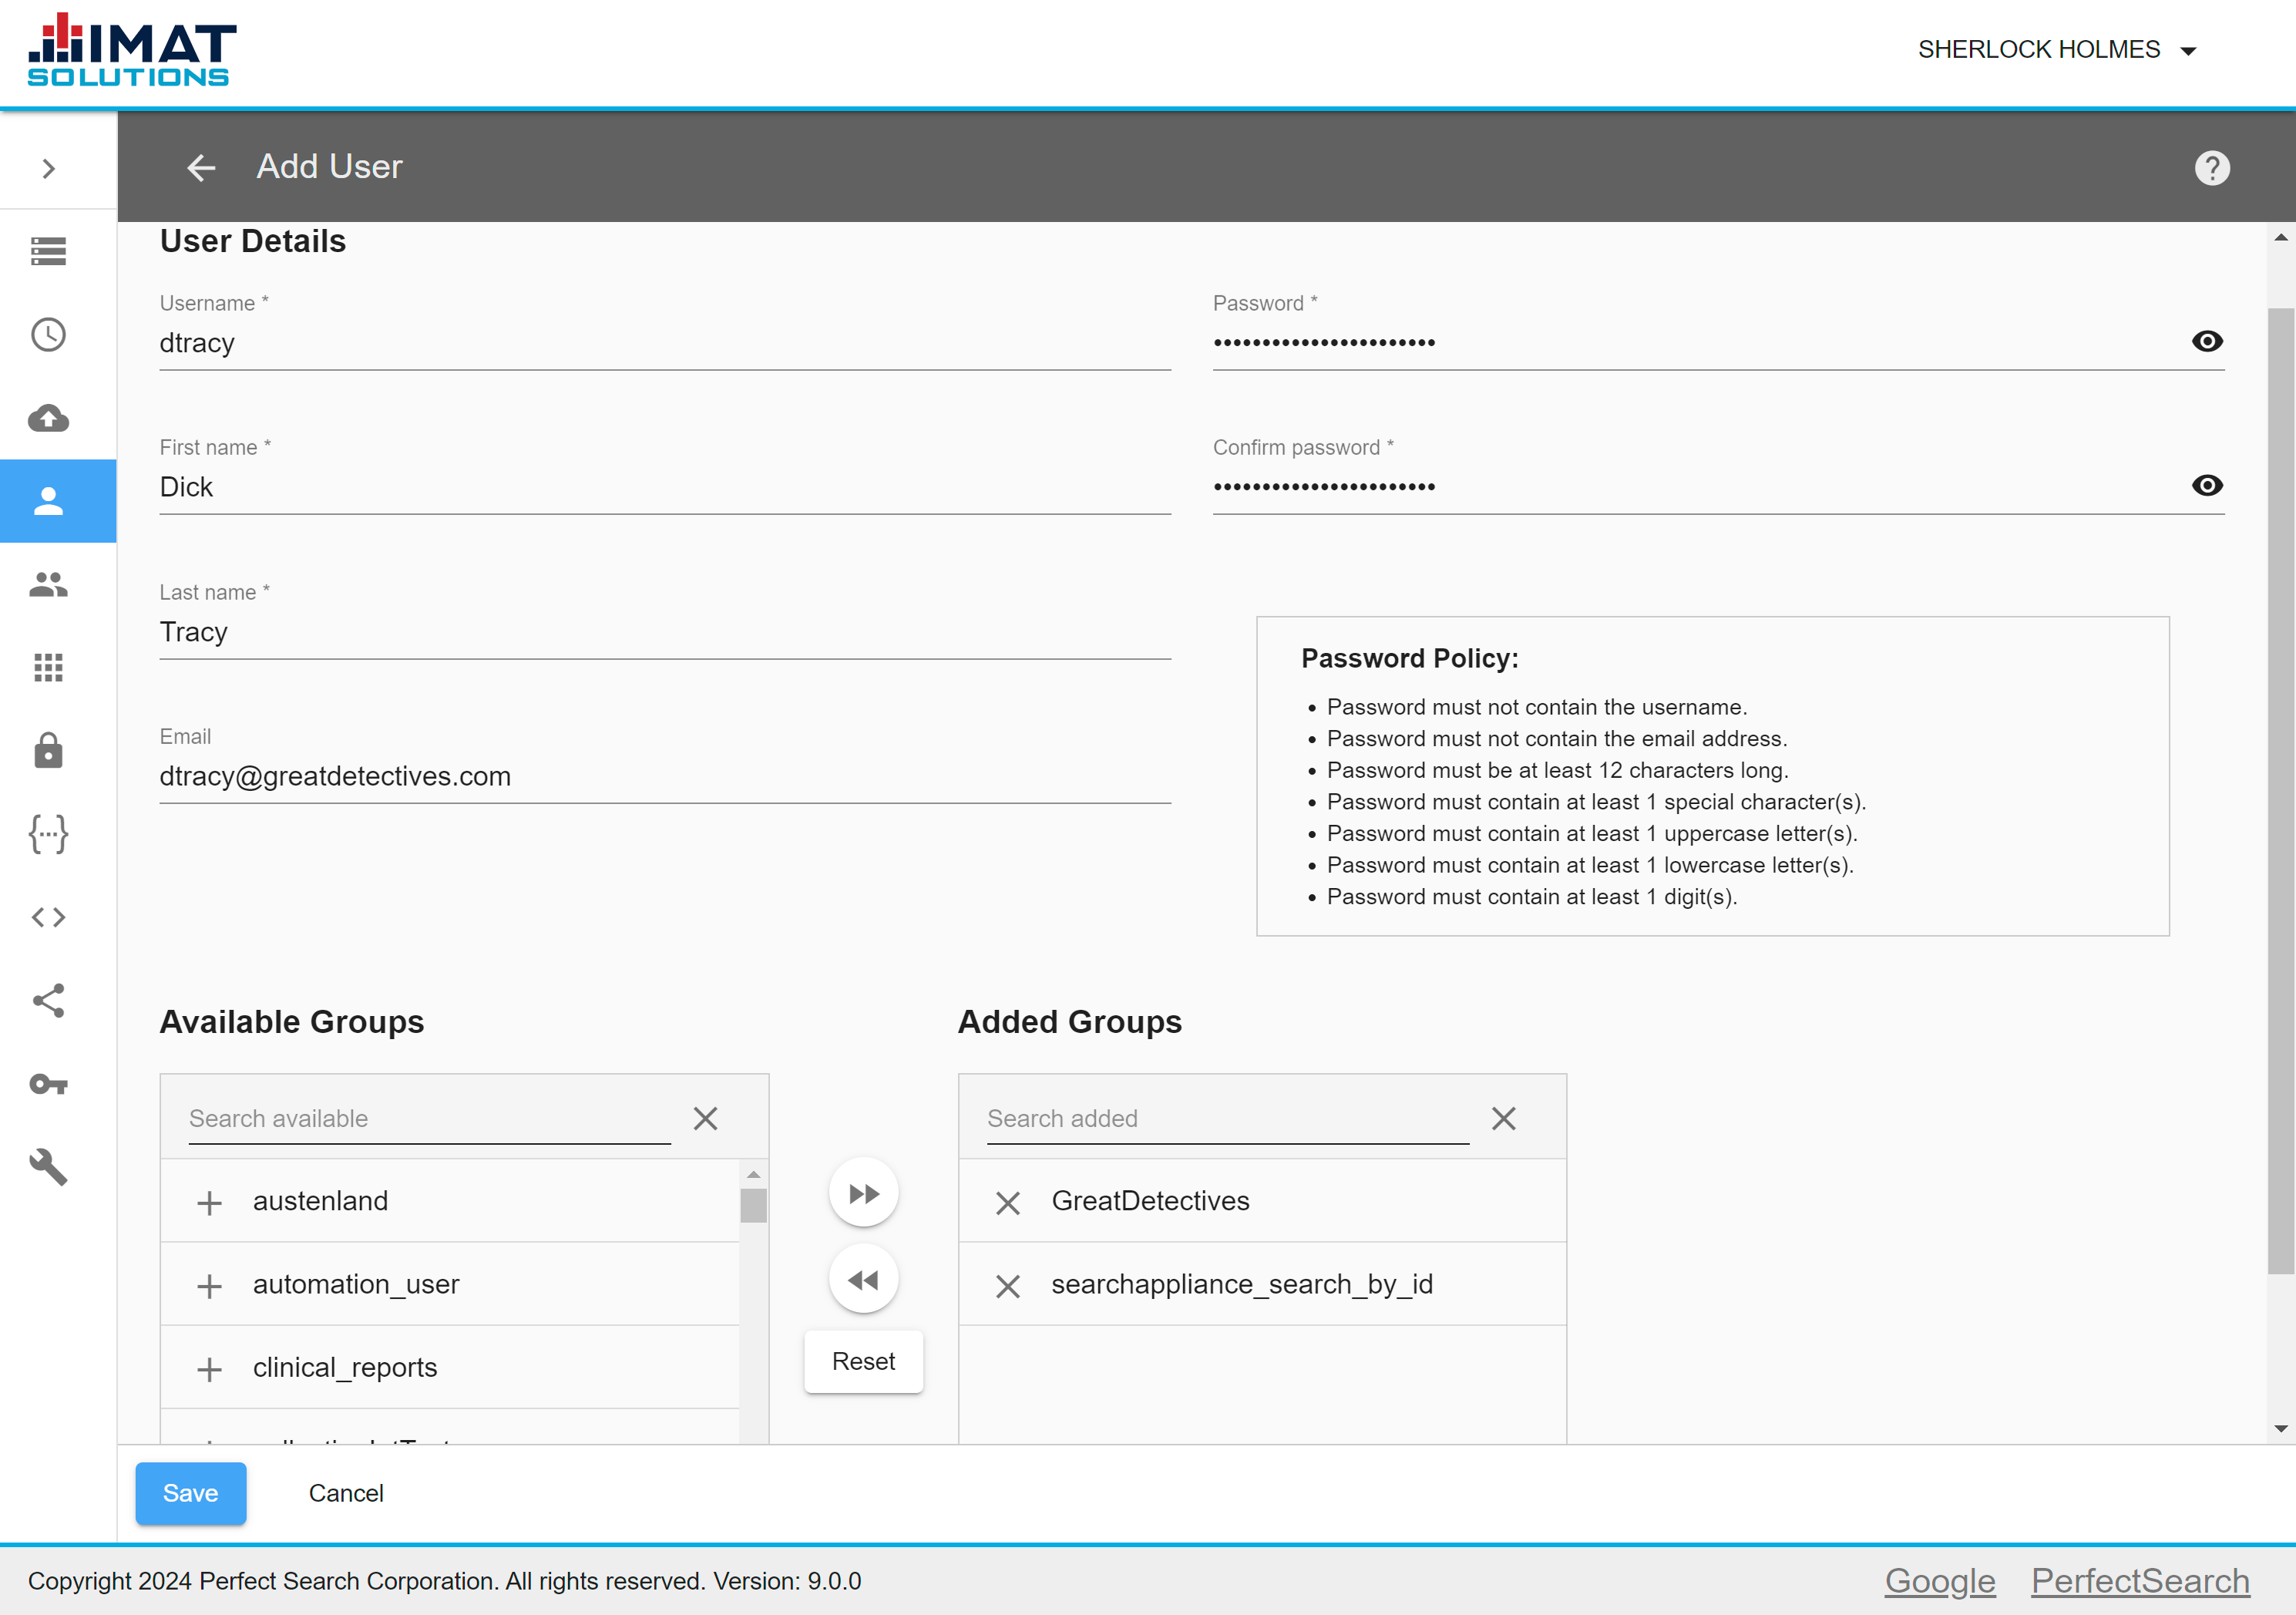Image resolution: width=2296 pixels, height=1615 pixels.
Task: Open the code angle brackets icon in sidebar
Action: pos(48,917)
